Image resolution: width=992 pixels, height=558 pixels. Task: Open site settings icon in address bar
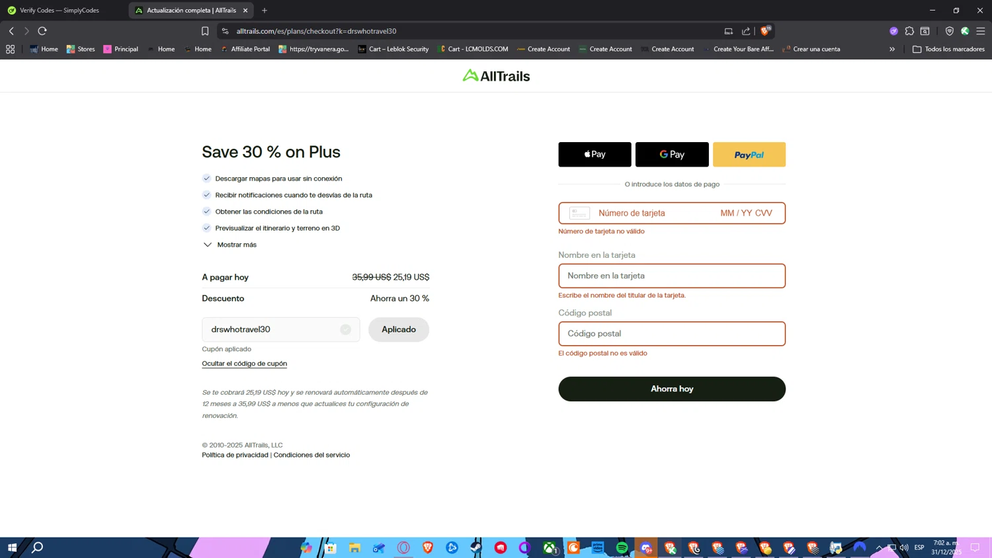[x=225, y=31]
